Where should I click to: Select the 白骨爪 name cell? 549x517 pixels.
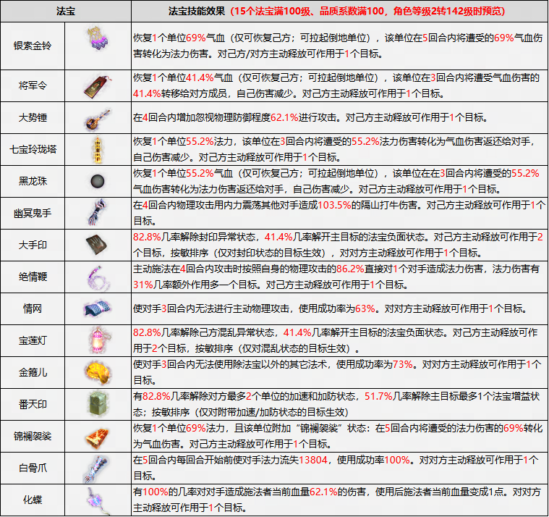[x=33, y=468]
